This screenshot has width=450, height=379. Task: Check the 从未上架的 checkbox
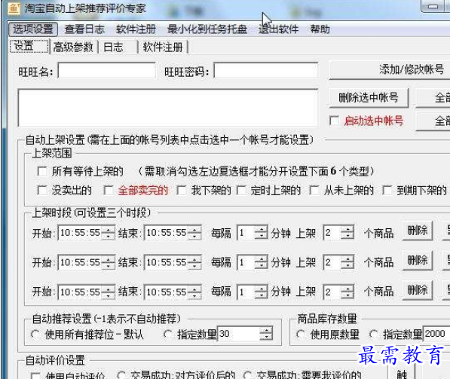(314, 190)
